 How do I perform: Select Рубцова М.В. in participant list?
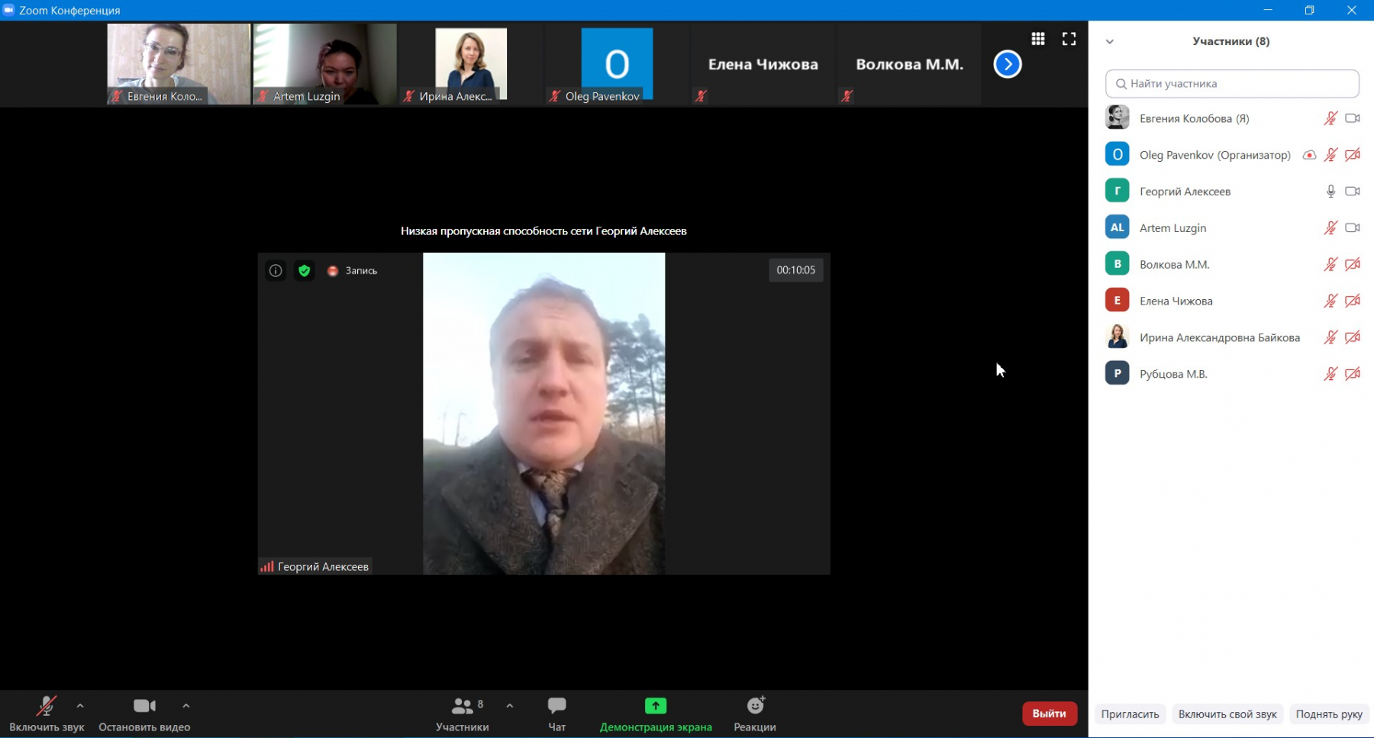pos(1232,374)
